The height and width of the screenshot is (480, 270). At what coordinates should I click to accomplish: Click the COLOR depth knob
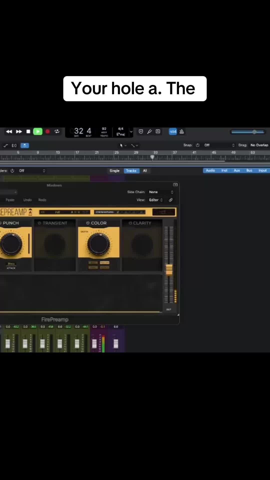pyautogui.click(x=98, y=244)
